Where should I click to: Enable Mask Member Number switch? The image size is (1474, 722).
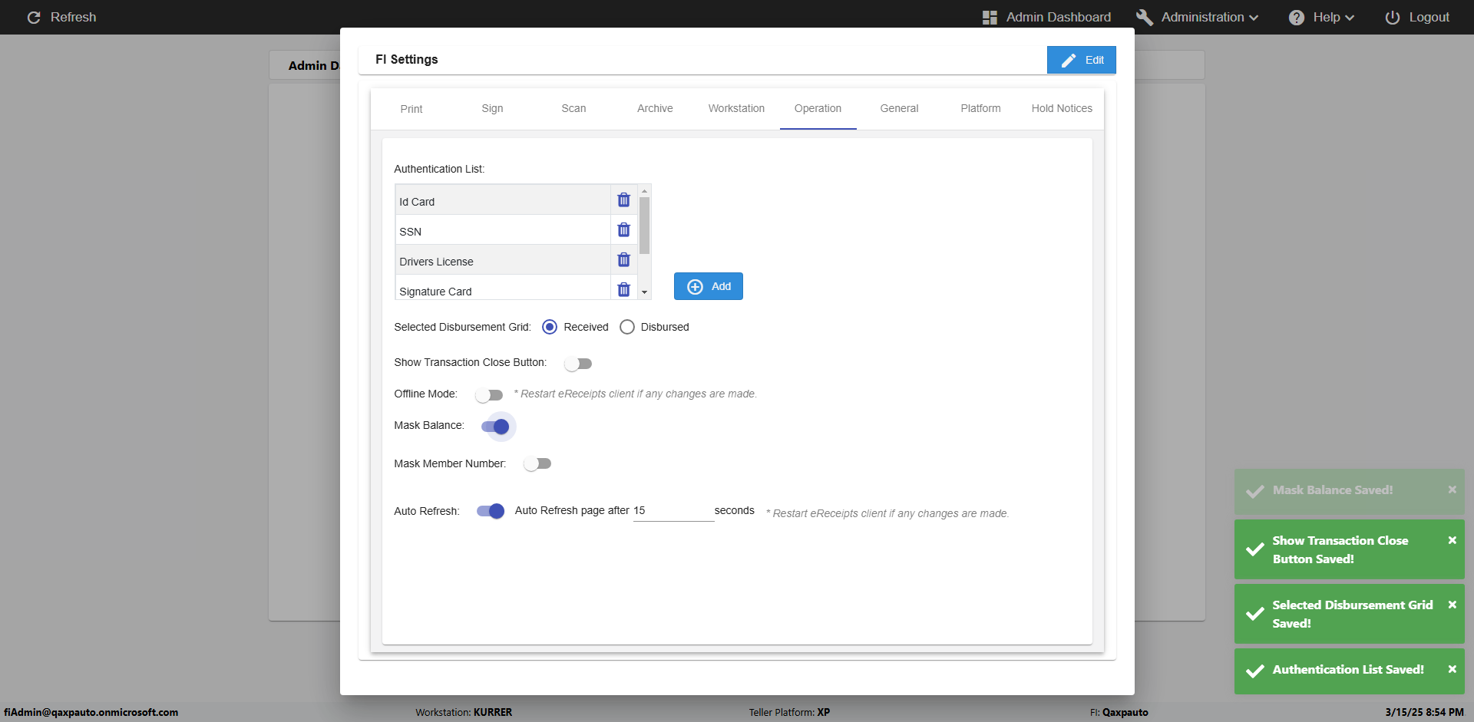(x=537, y=463)
